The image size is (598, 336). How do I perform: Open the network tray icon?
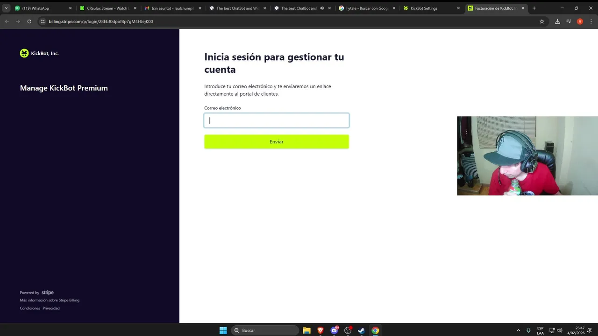[x=552, y=330]
